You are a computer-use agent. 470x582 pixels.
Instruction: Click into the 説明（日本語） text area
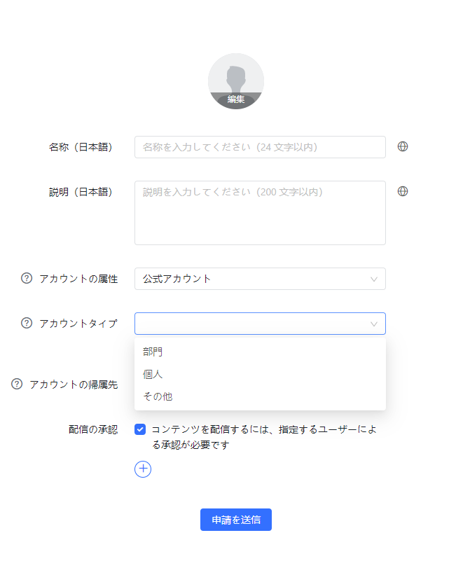point(260,213)
